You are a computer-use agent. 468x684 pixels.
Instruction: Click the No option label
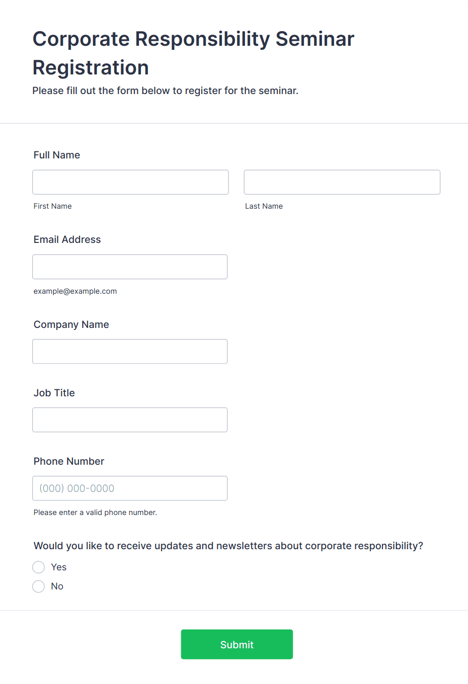tap(57, 586)
